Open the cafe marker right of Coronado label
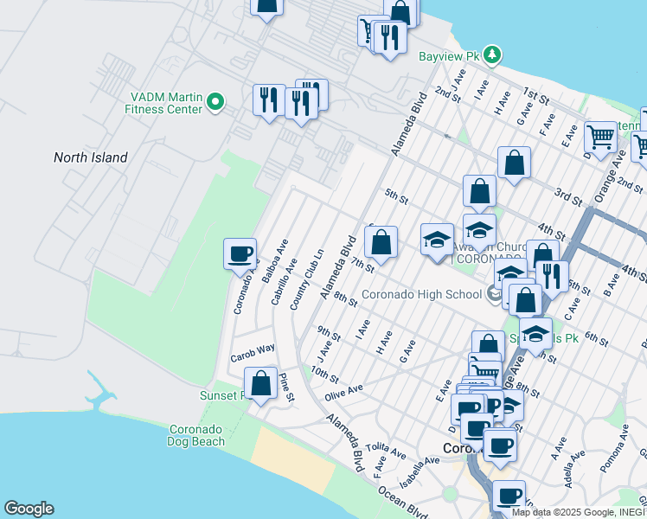The image size is (647, 519). 500,447
